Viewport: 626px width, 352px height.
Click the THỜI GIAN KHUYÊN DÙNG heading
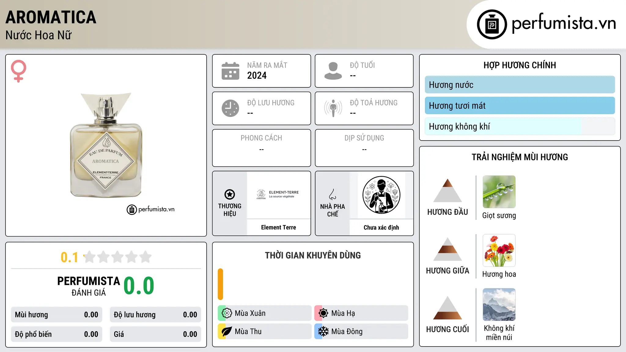(x=313, y=255)
